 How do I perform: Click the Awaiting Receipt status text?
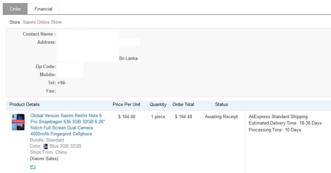pos(221,117)
